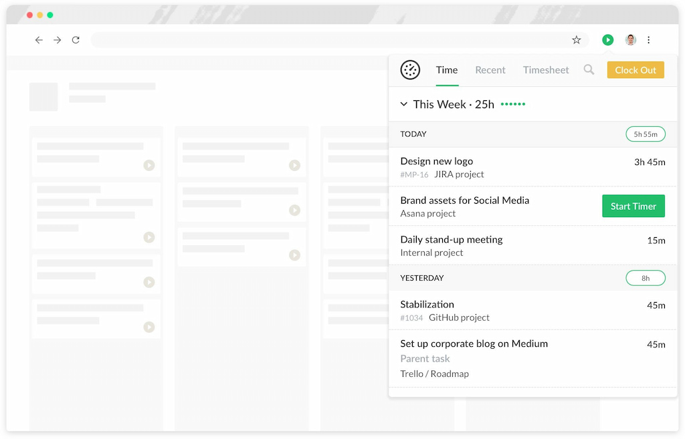Viewport: 685px width, 439px height.
Task: Navigate forward with the browser arrow
Action: (57, 39)
